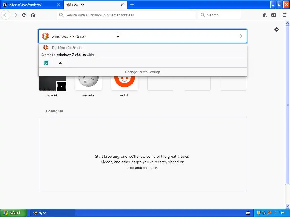Click the network connection tray icon
This screenshot has width=290, height=217.
tap(264, 213)
